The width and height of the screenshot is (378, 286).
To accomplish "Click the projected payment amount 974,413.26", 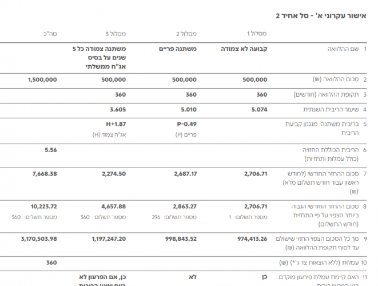I will pos(248,238).
